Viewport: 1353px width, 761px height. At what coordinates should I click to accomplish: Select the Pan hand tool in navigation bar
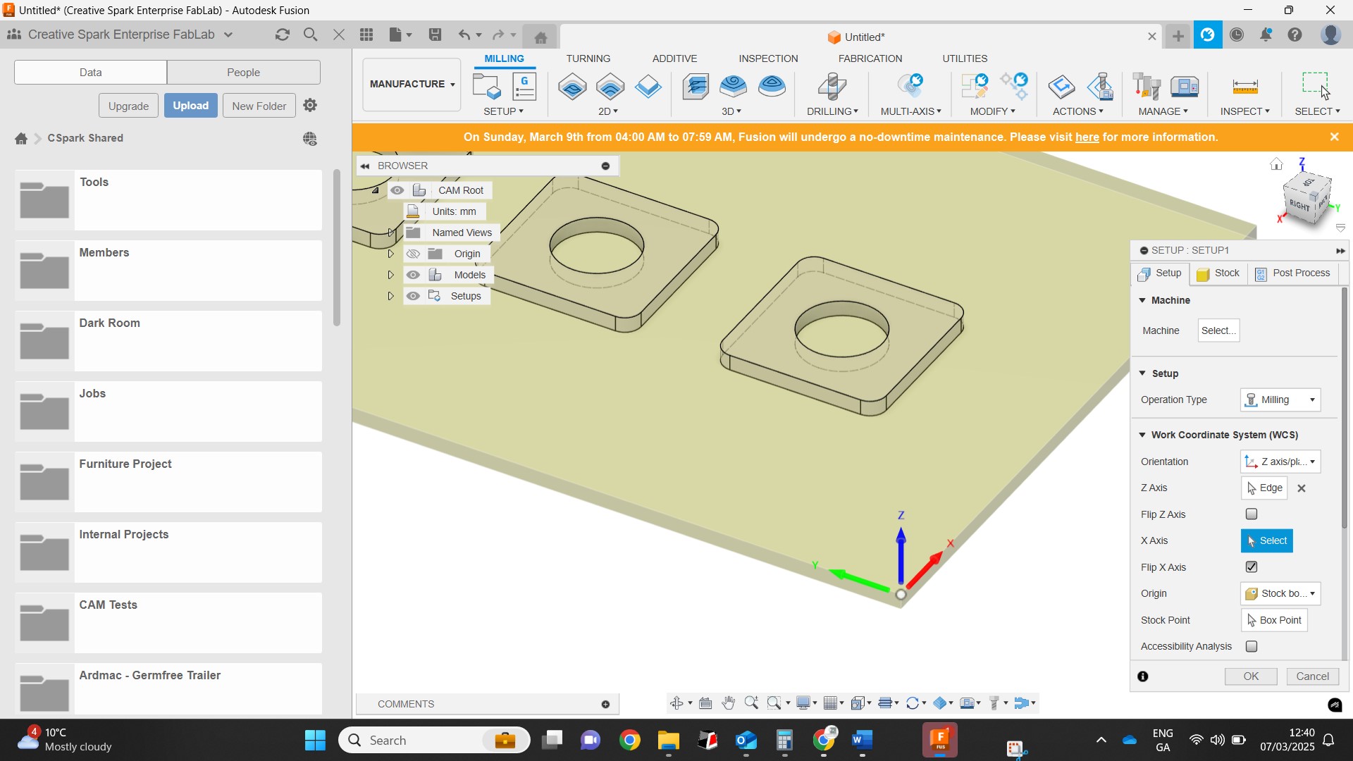729,703
